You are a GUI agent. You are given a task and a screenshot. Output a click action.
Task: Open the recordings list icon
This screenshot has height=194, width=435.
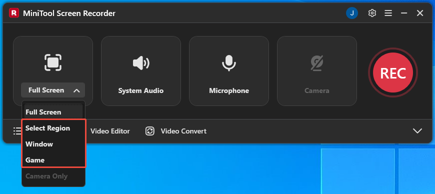(17, 131)
